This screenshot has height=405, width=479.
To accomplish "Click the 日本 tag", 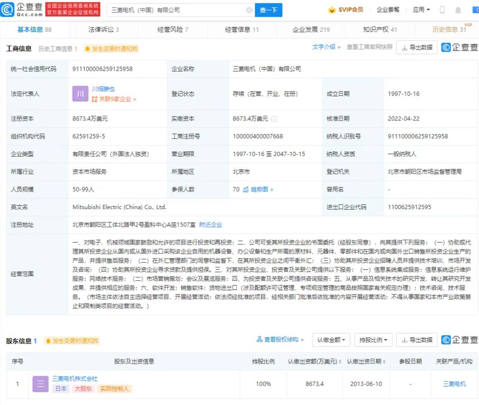I will coord(61,388).
